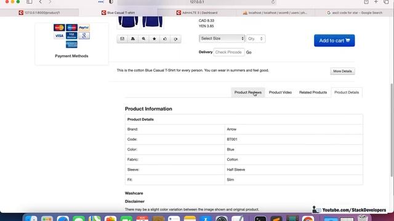Click the thumbs-up like icon
Image resolution: width=394 pixels, height=221 pixels.
165,39
